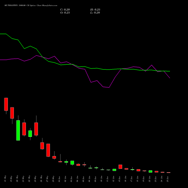
Task: Click the red candlestick for 26 May
Action: (x=42, y=146)
